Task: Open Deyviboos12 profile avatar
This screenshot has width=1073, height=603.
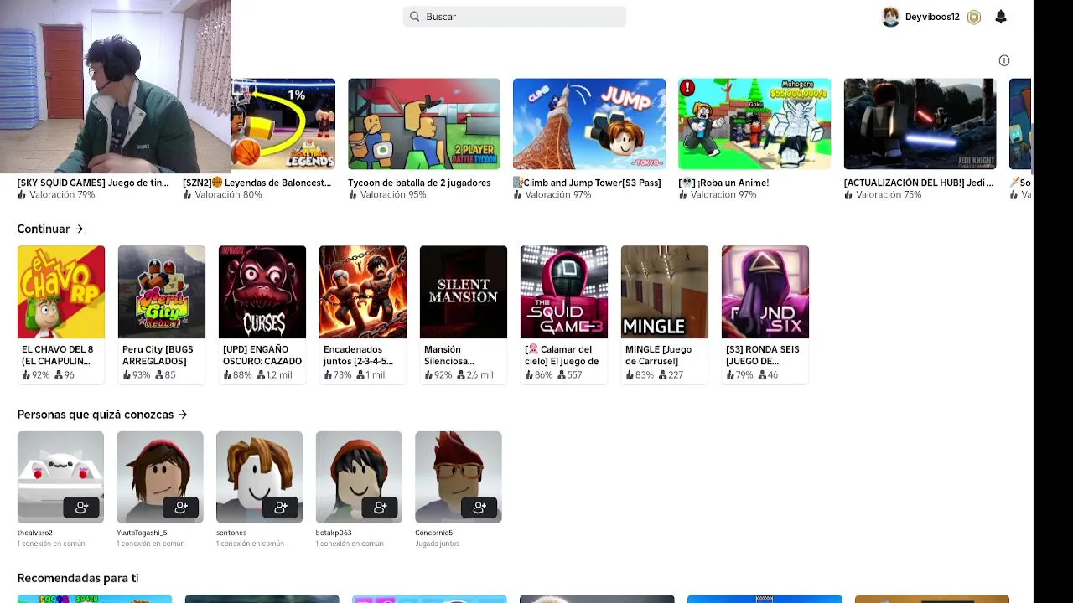Action: 891,17
